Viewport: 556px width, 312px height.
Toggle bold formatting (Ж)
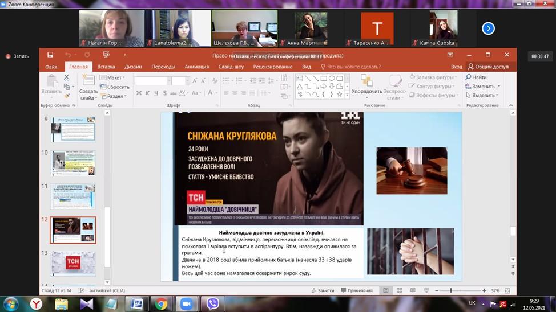(x=139, y=93)
